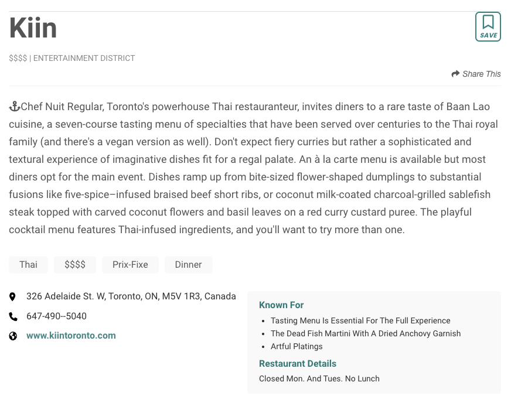511x406 pixels.
Task: Select the Prix-Fixe tag
Action: point(130,265)
